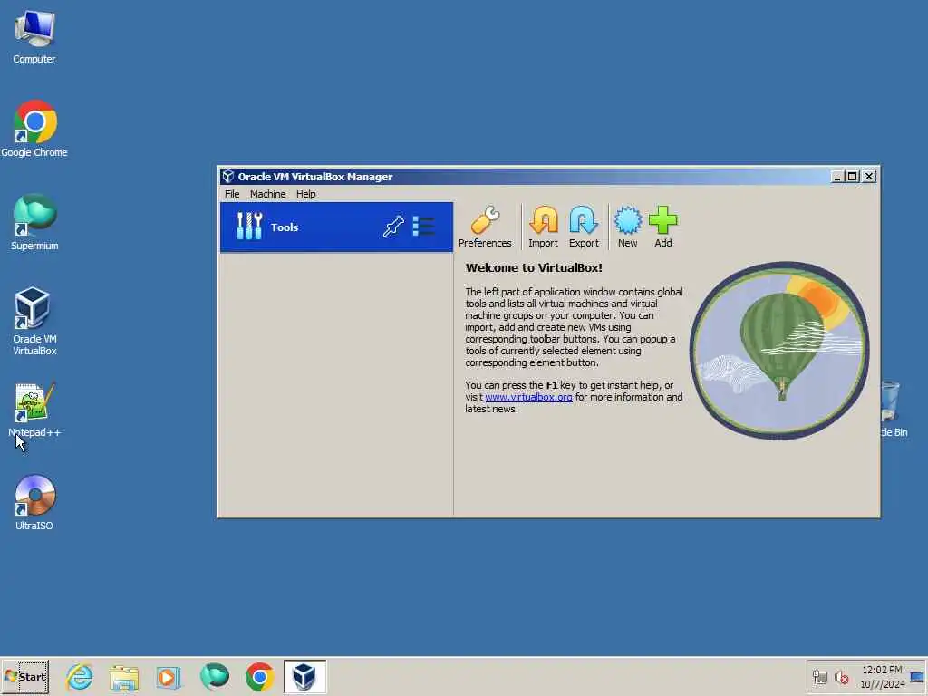Viewport: 928px width, 696px height.
Task: Click the network tray icon
Action: click(x=819, y=677)
